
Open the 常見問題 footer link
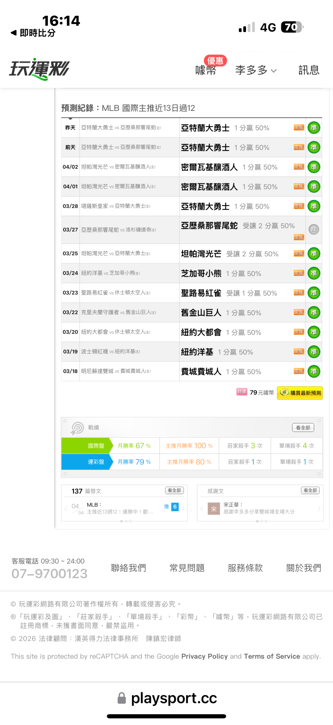pos(187,568)
